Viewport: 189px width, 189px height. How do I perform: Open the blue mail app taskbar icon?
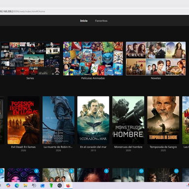pyautogui.click(x=43, y=186)
